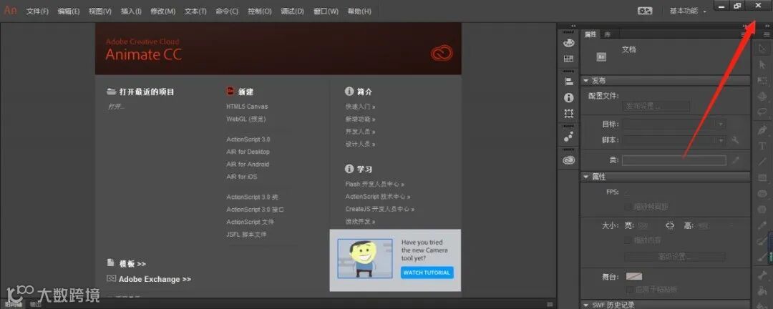Click the FPS value field

(628, 192)
